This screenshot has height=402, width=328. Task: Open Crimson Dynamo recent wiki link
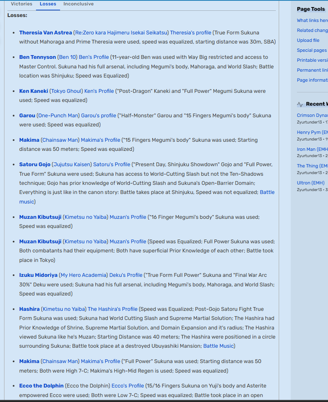[312, 116]
